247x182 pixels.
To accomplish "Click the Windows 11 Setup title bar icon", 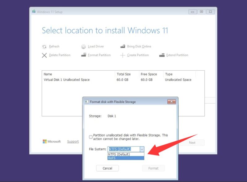I will (34, 11).
